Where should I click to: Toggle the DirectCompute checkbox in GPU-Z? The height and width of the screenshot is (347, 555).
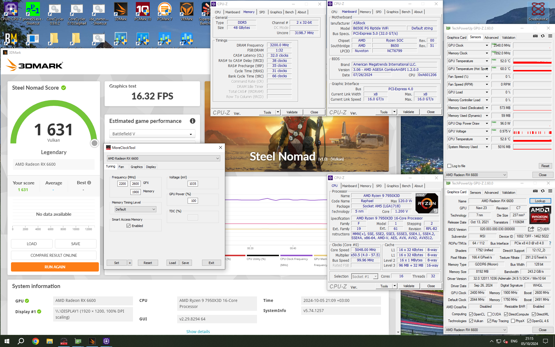click(x=506, y=314)
